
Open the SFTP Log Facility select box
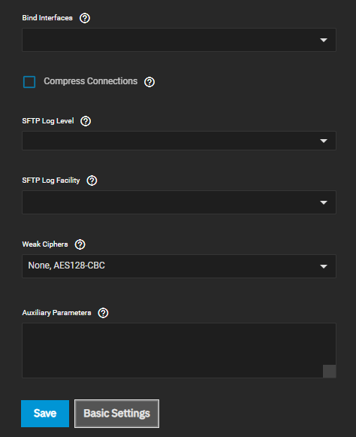coord(179,202)
